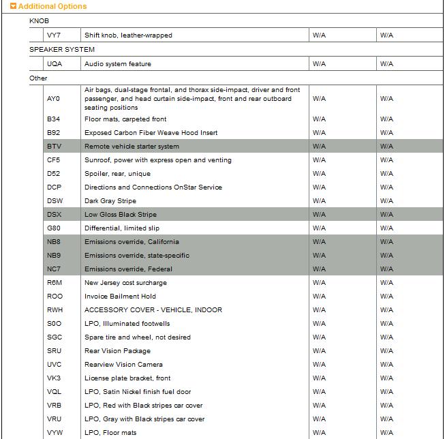Select Emissions override, California row
The height and width of the screenshot is (439, 445).
132,242
